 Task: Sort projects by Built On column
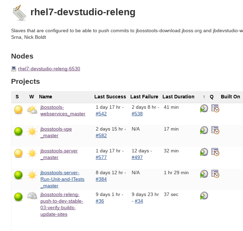[230, 97]
